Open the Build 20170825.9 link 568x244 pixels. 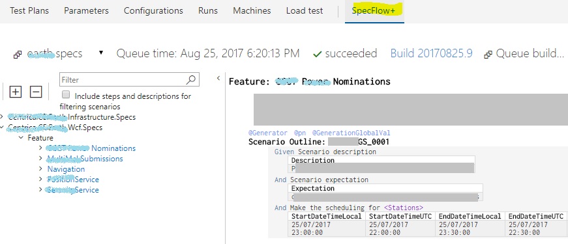[431, 53]
